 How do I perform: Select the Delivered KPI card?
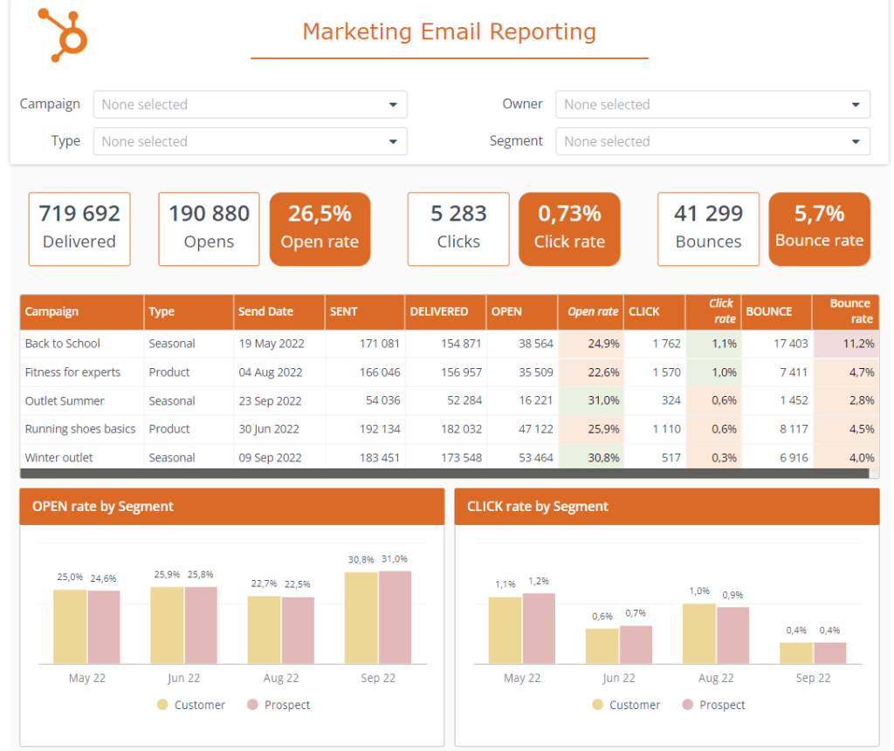point(79,229)
